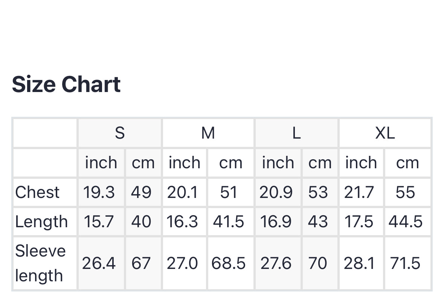Screen dimensions: 444x308
Task: Click the 68.5 sleeve cm cell
Action: click(228, 263)
